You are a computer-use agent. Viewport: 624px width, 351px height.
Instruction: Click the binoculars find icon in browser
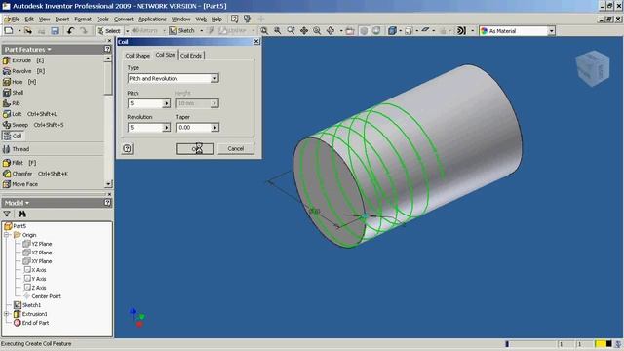tap(21, 214)
